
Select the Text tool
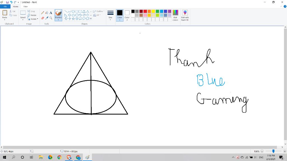point(51,13)
